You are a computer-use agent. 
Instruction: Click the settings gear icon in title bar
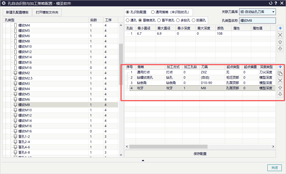(4, 3)
